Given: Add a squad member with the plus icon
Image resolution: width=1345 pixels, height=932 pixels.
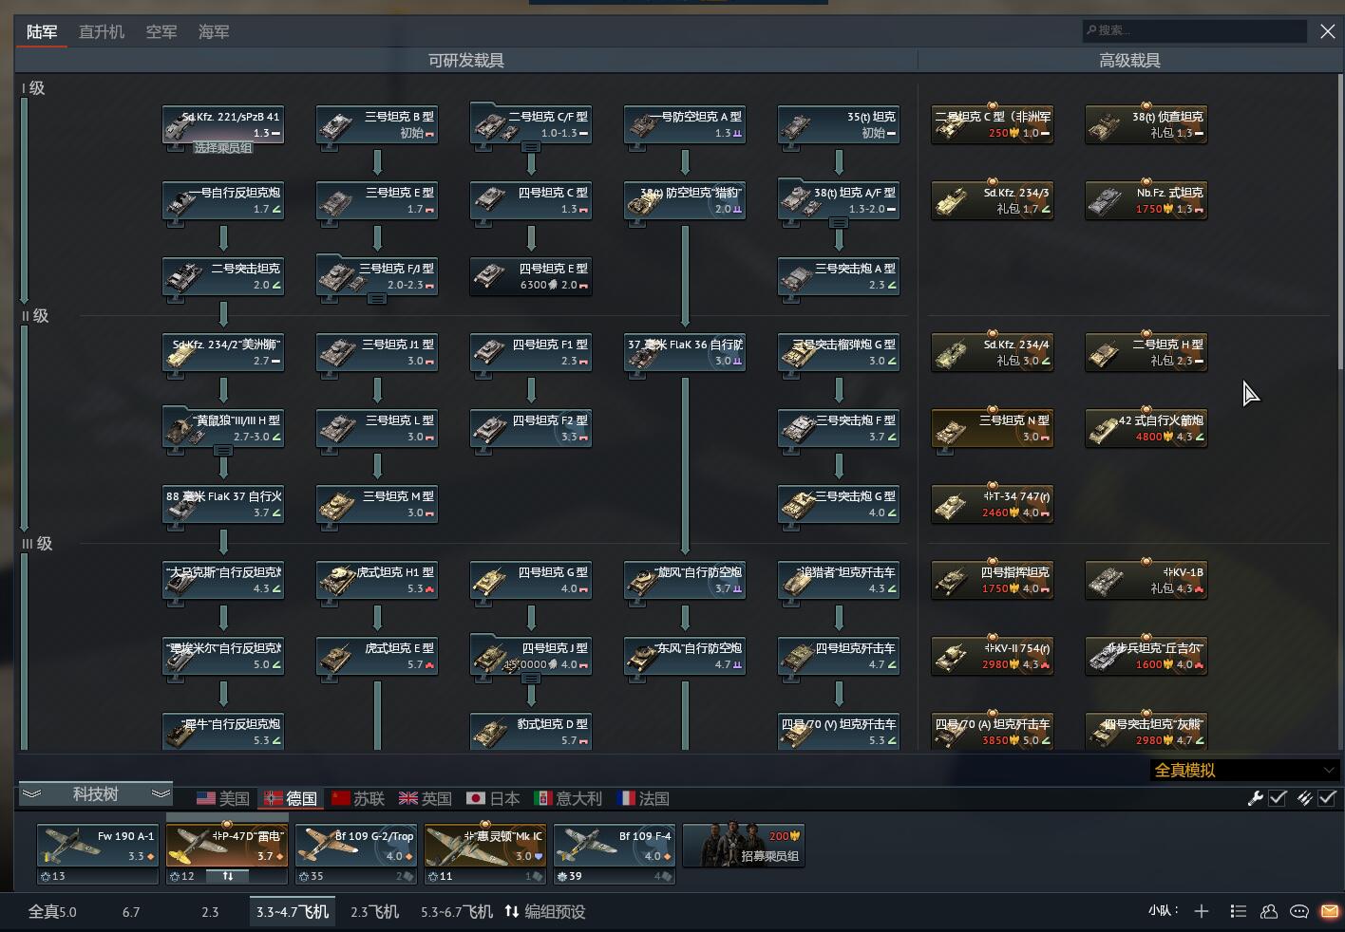Looking at the screenshot, I should click(x=1202, y=911).
